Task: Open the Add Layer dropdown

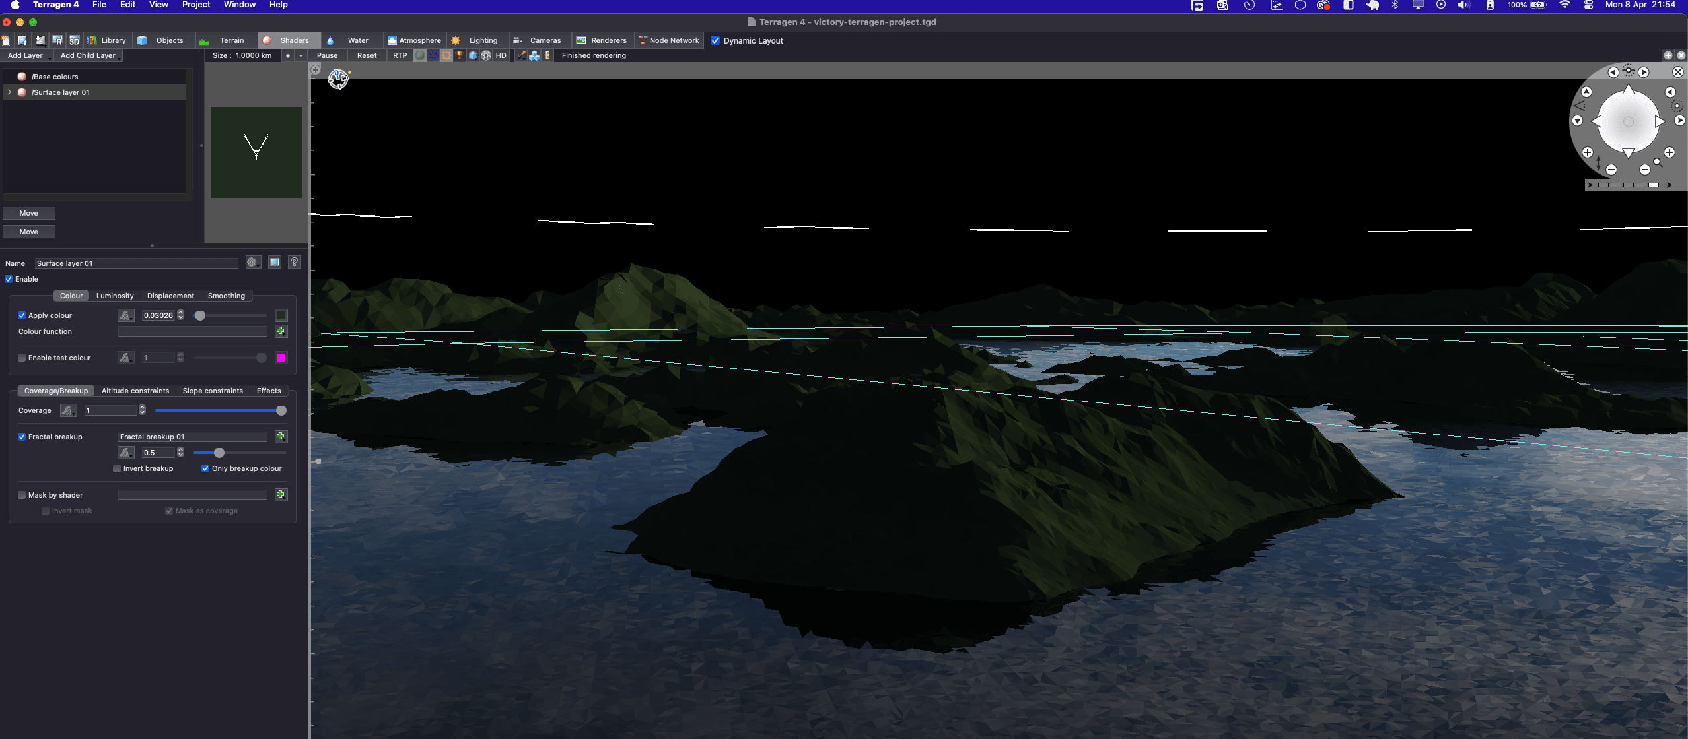Action: point(26,55)
